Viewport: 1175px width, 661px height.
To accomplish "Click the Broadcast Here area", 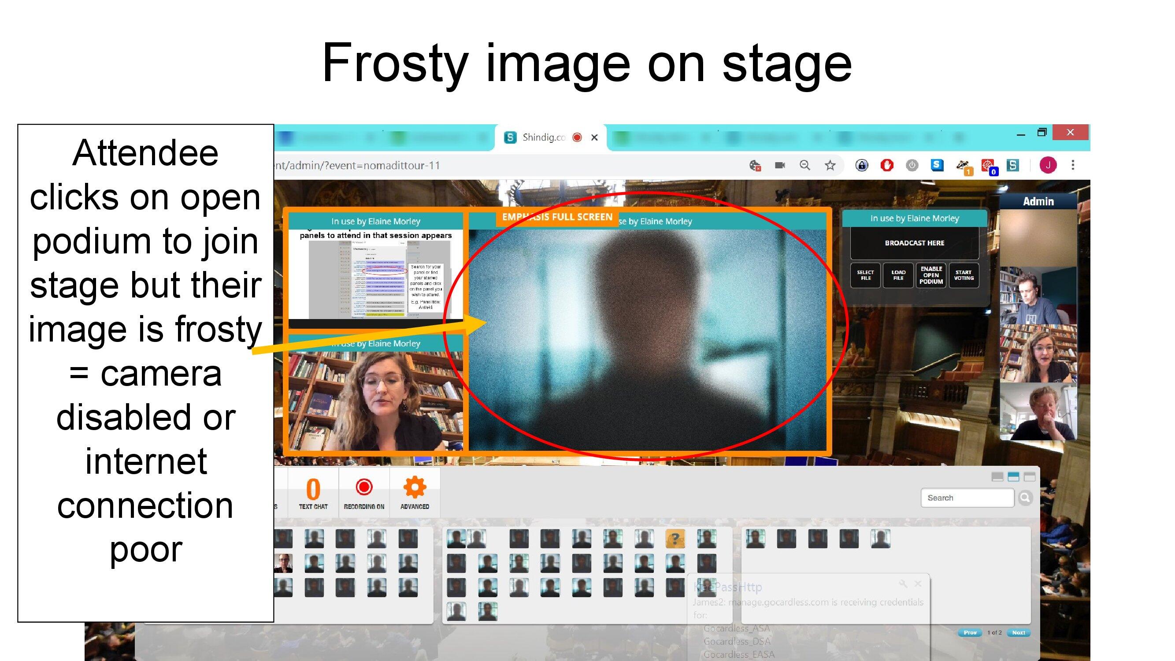I will coord(914,243).
